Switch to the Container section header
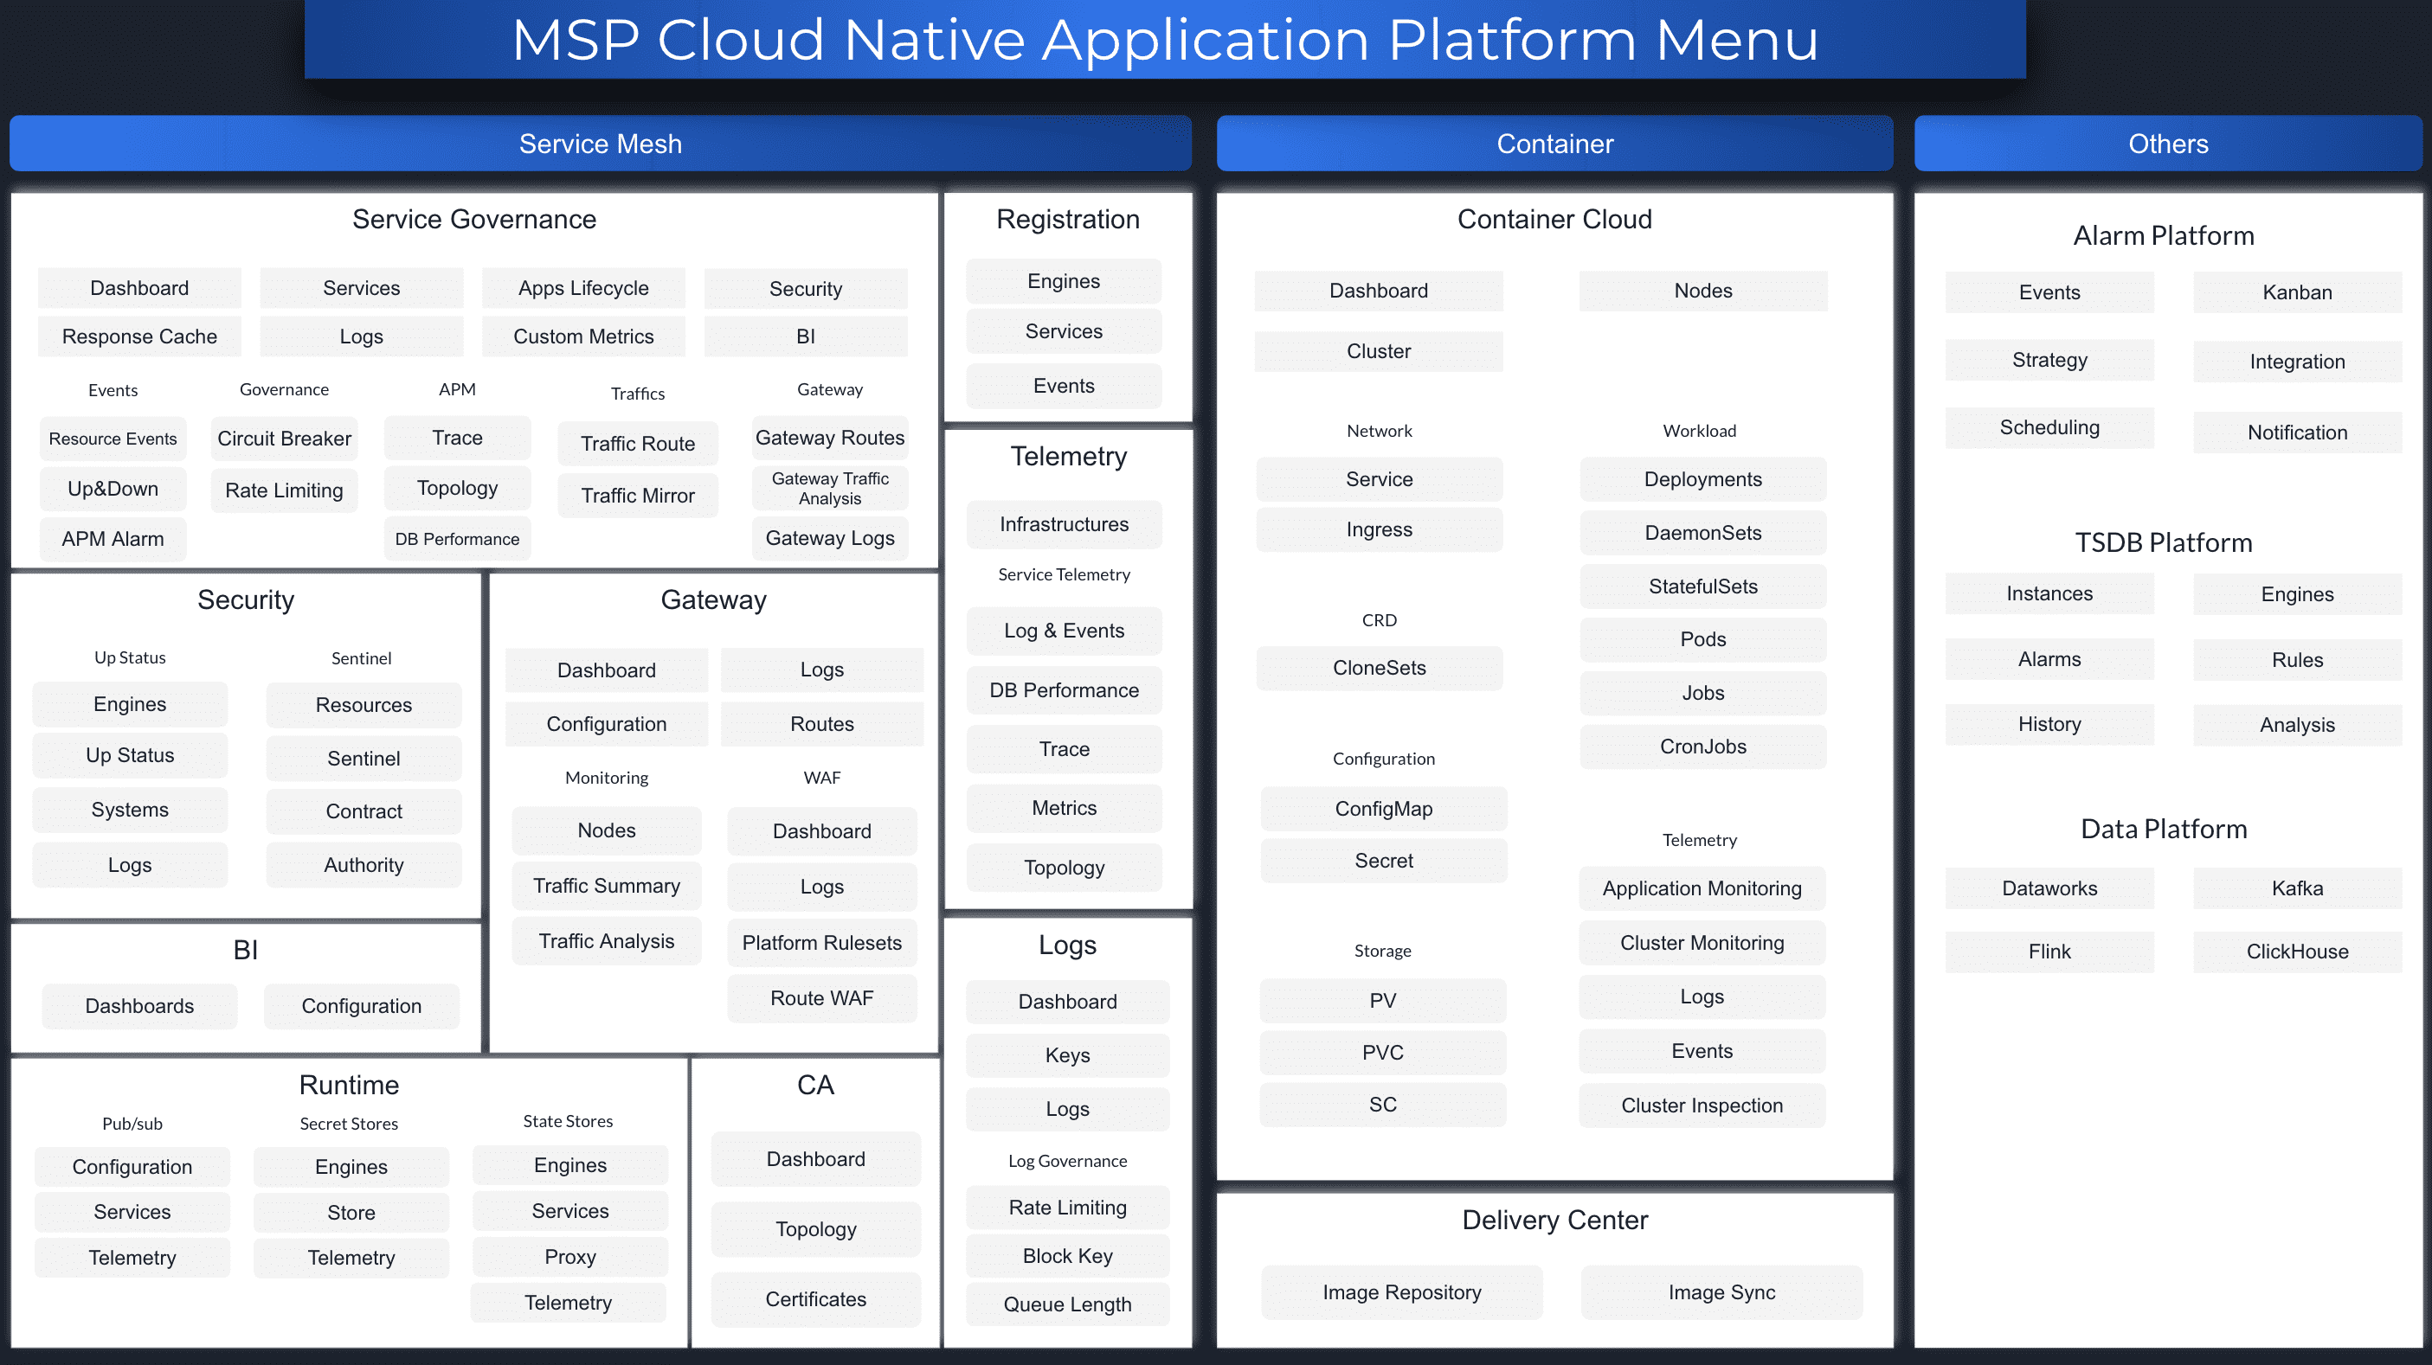 (x=1555, y=144)
